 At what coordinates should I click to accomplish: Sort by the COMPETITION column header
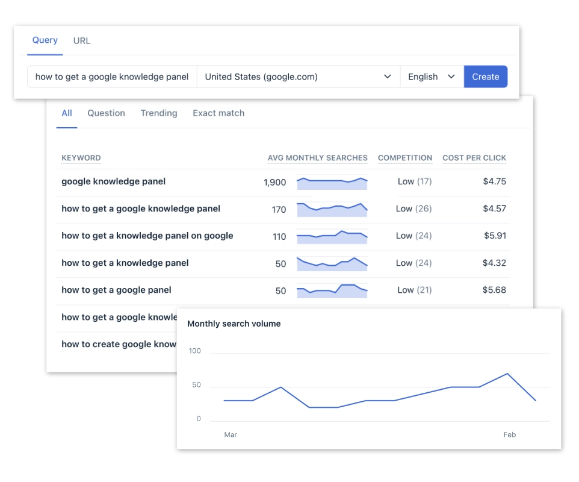click(404, 158)
